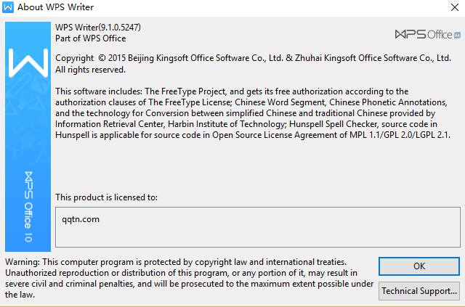
Task: Open Technical Support
Action: [x=419, y=291]
